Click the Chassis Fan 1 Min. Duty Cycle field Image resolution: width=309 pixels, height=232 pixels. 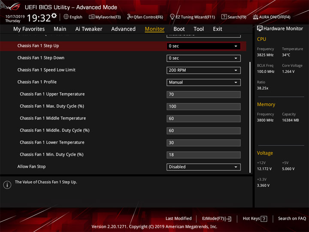(203, 155)
